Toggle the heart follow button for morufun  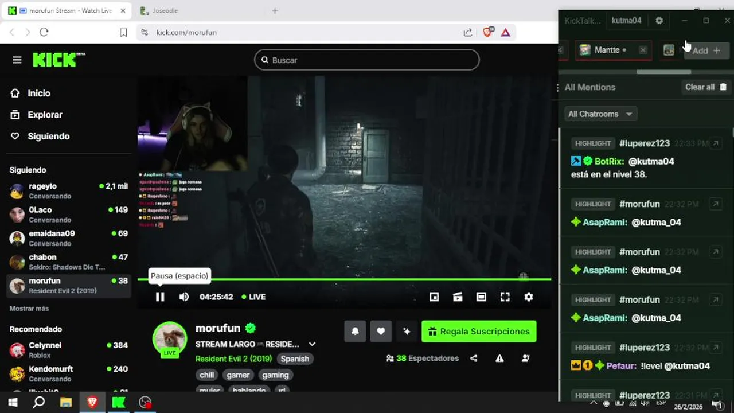coord(381,331)
